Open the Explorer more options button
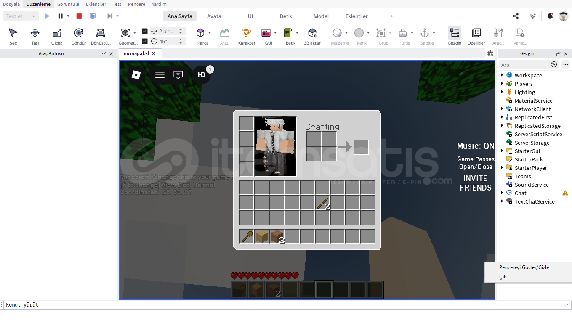The image size is (572, 323). [566, 64]
